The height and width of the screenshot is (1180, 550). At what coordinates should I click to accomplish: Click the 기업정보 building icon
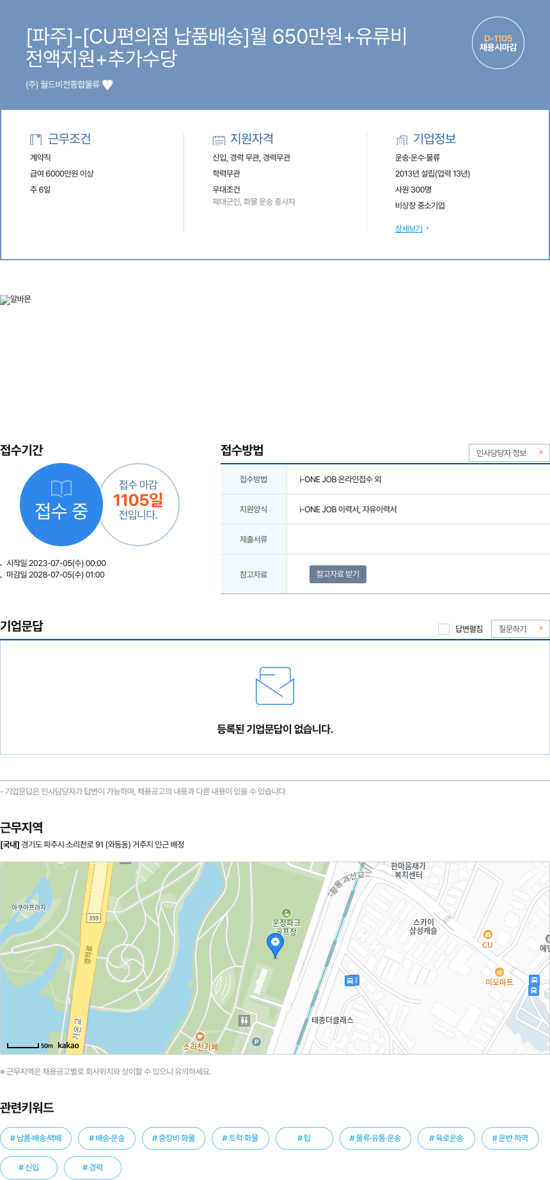[x=402, y=139]
